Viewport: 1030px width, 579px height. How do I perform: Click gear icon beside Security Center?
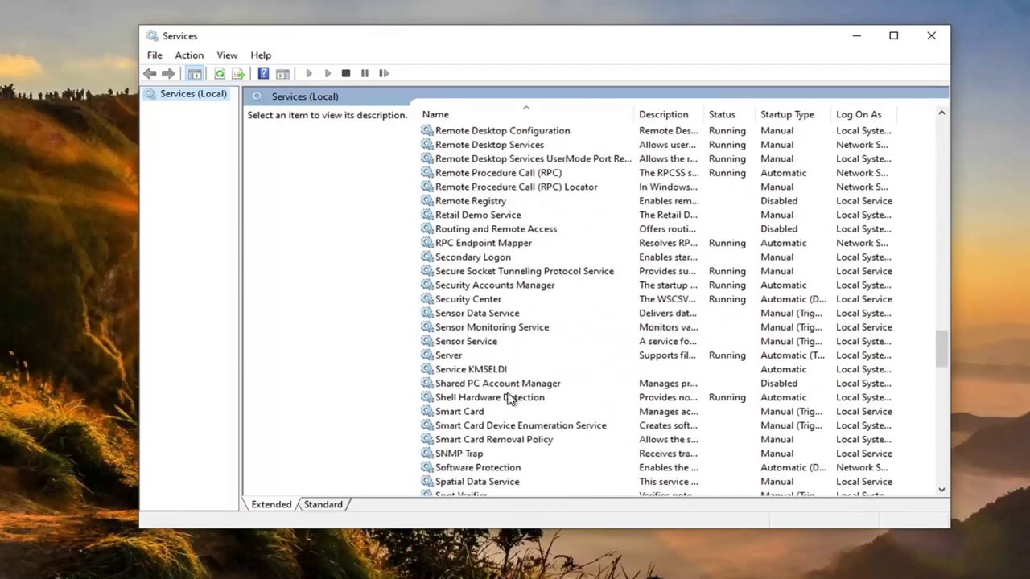point(426,299)
